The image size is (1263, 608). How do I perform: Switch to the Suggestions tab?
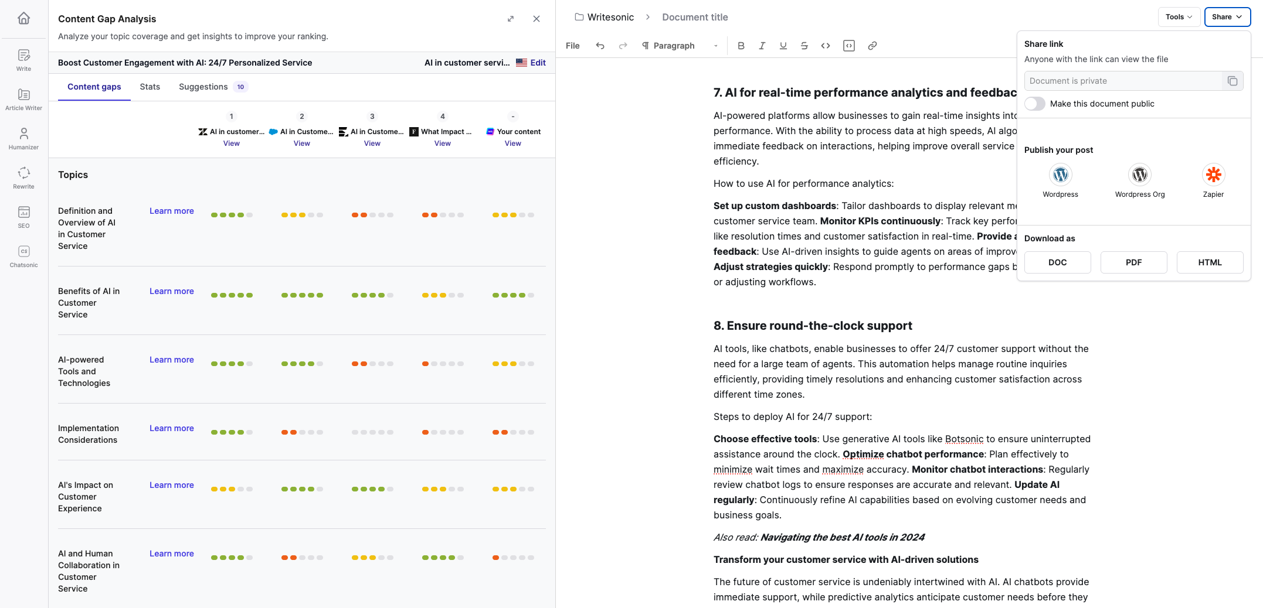click(x=213, y=87)
